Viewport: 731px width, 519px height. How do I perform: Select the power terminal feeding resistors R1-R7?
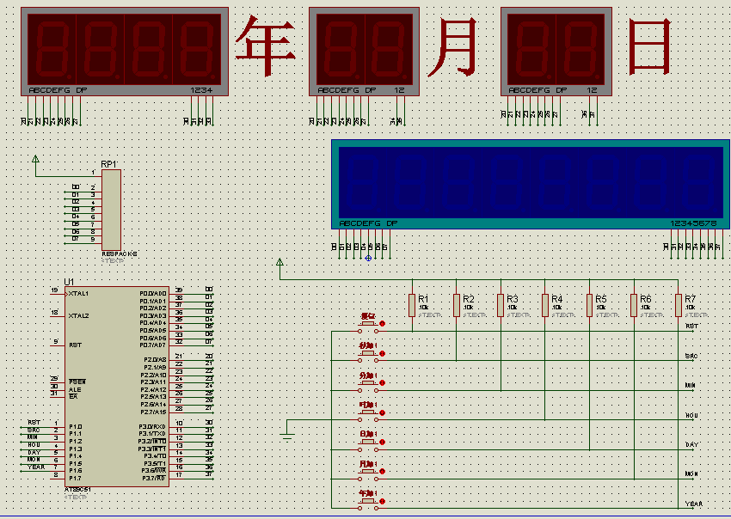[279, 263]
